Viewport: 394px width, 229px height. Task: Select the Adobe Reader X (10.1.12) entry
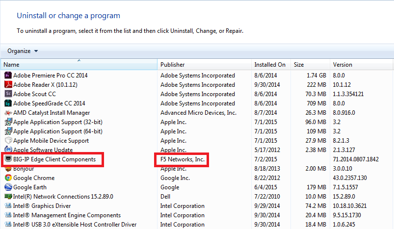click(45, 85)
